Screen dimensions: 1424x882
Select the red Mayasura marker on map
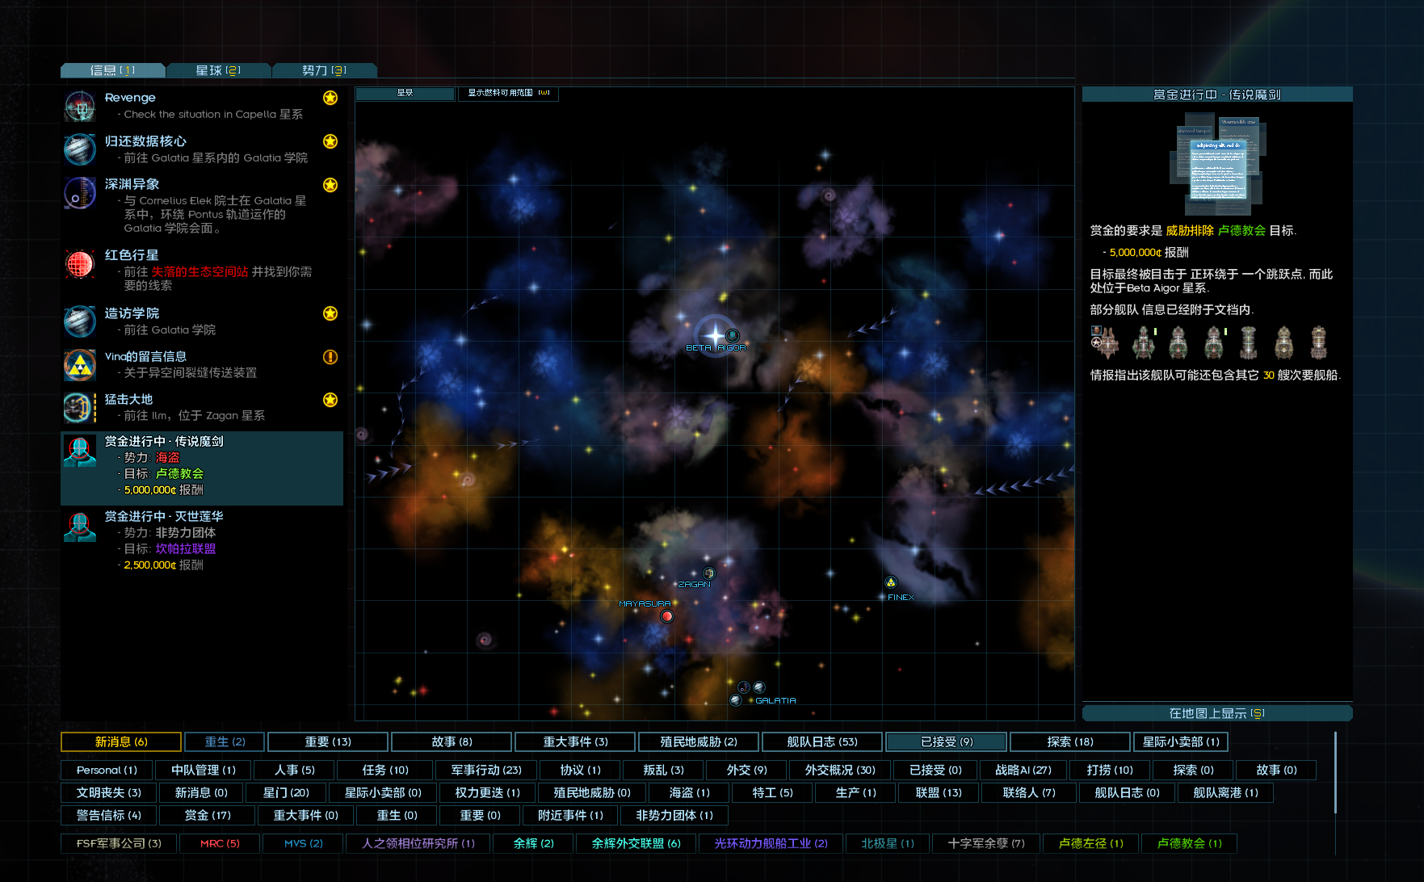coord(666,616)
